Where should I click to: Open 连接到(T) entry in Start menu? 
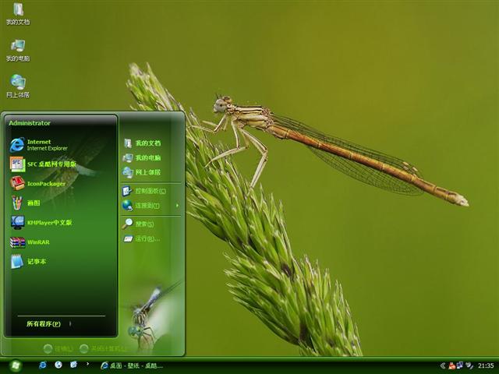pyautogui.click(x=141, y=206)
